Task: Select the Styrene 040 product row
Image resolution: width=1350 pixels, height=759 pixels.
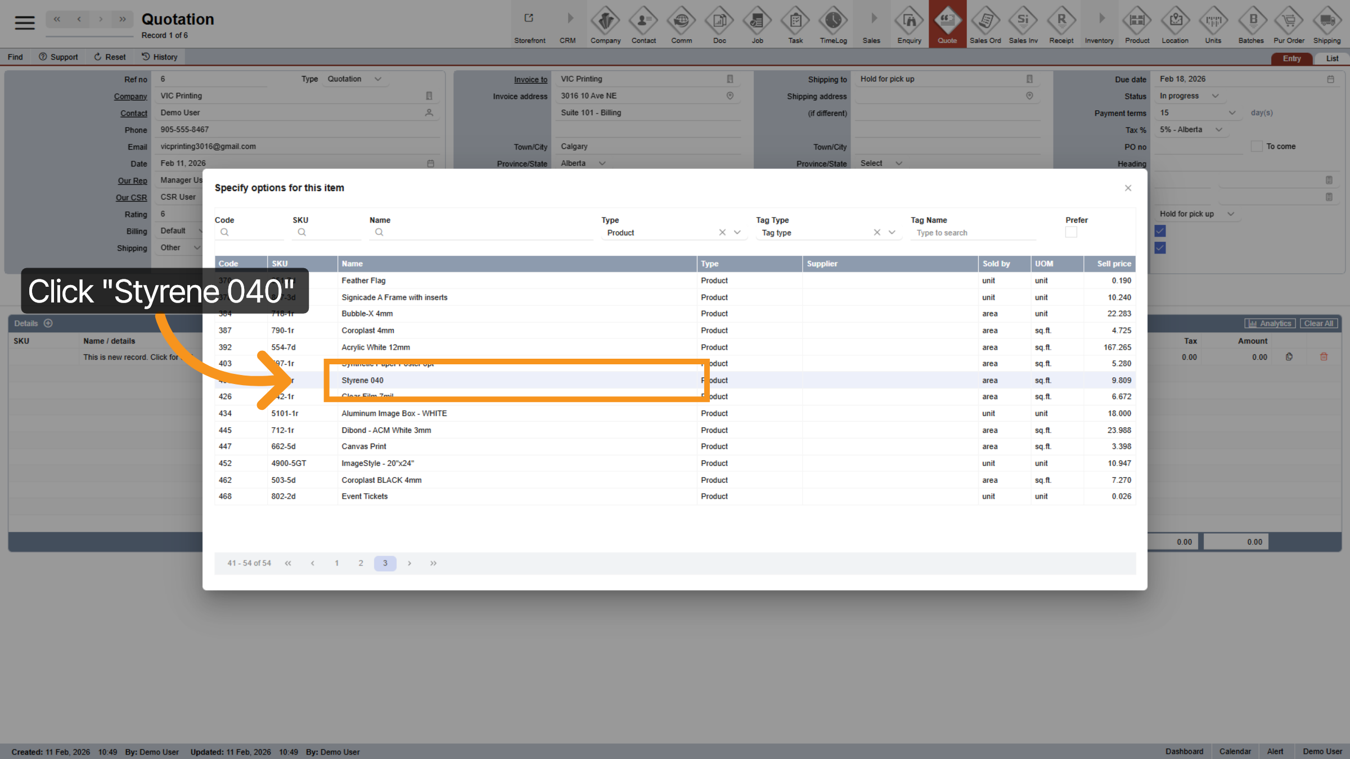Action: 362,381
